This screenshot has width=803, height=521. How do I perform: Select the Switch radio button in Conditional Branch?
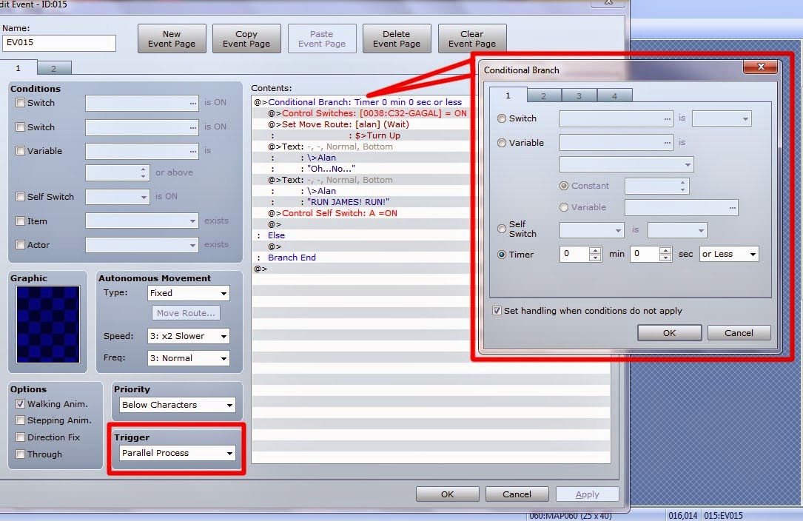(x=502, y=118)
